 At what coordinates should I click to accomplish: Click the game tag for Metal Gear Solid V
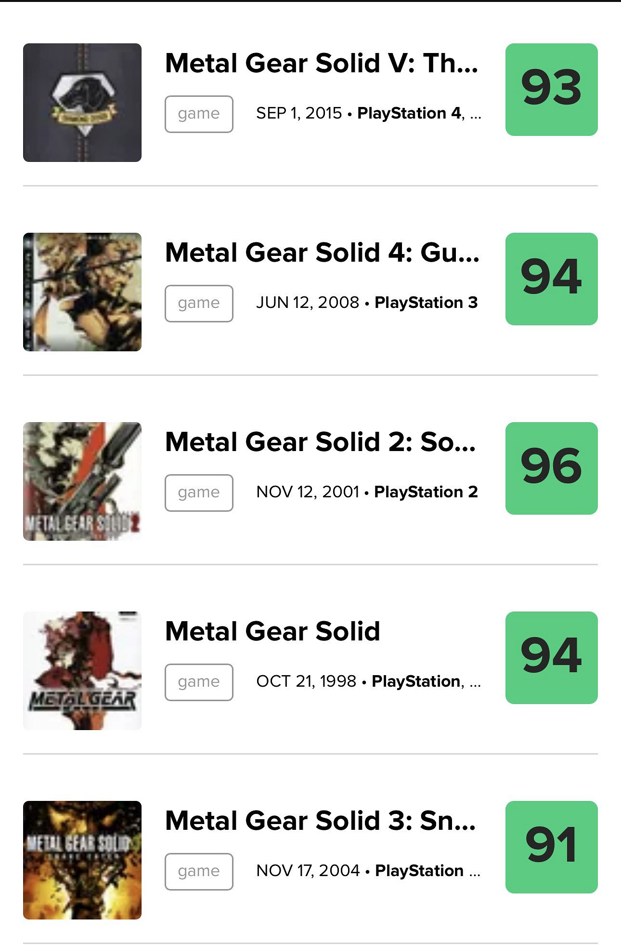(x=199, y=114)
